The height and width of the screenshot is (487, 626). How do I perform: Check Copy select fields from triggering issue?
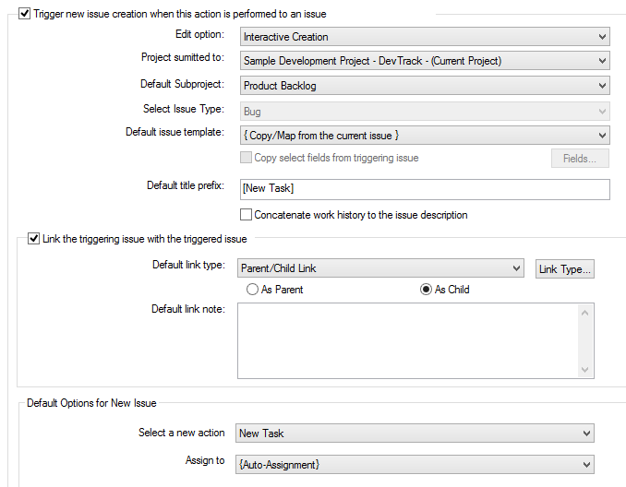coord(246,158)
